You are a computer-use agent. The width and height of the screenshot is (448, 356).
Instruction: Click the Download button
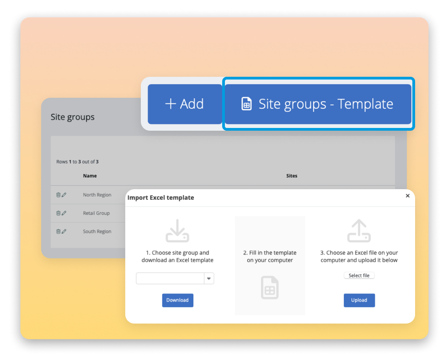click(178, 300)
